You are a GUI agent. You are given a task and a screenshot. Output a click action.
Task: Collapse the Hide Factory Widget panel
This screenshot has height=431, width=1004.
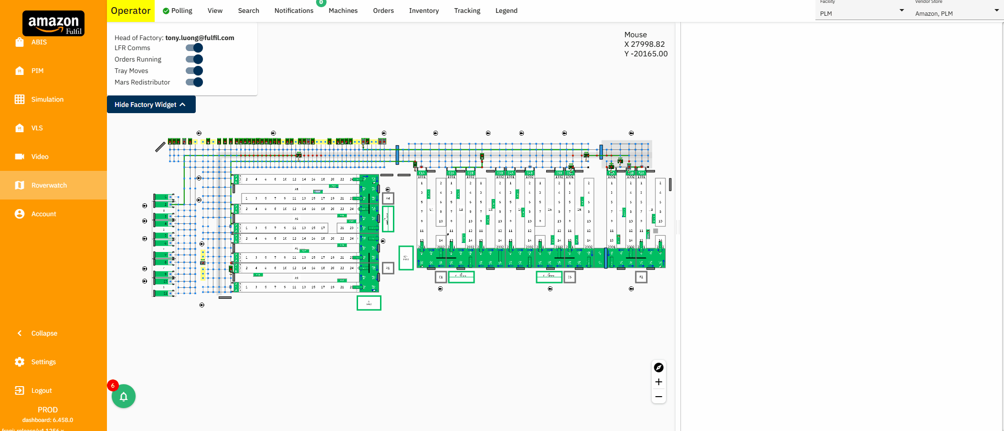151,105
